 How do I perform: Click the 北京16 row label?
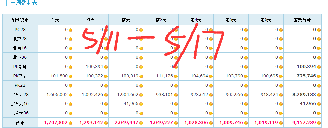20,48
